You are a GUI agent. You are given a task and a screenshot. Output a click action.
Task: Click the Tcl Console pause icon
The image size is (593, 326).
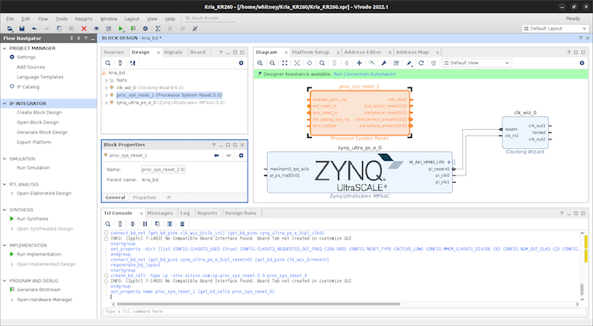[145, 224]
